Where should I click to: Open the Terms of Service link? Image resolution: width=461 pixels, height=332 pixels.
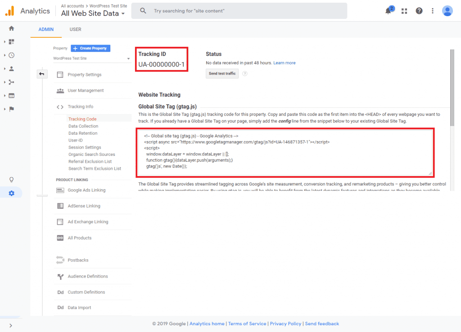click(x=247, y=323)
